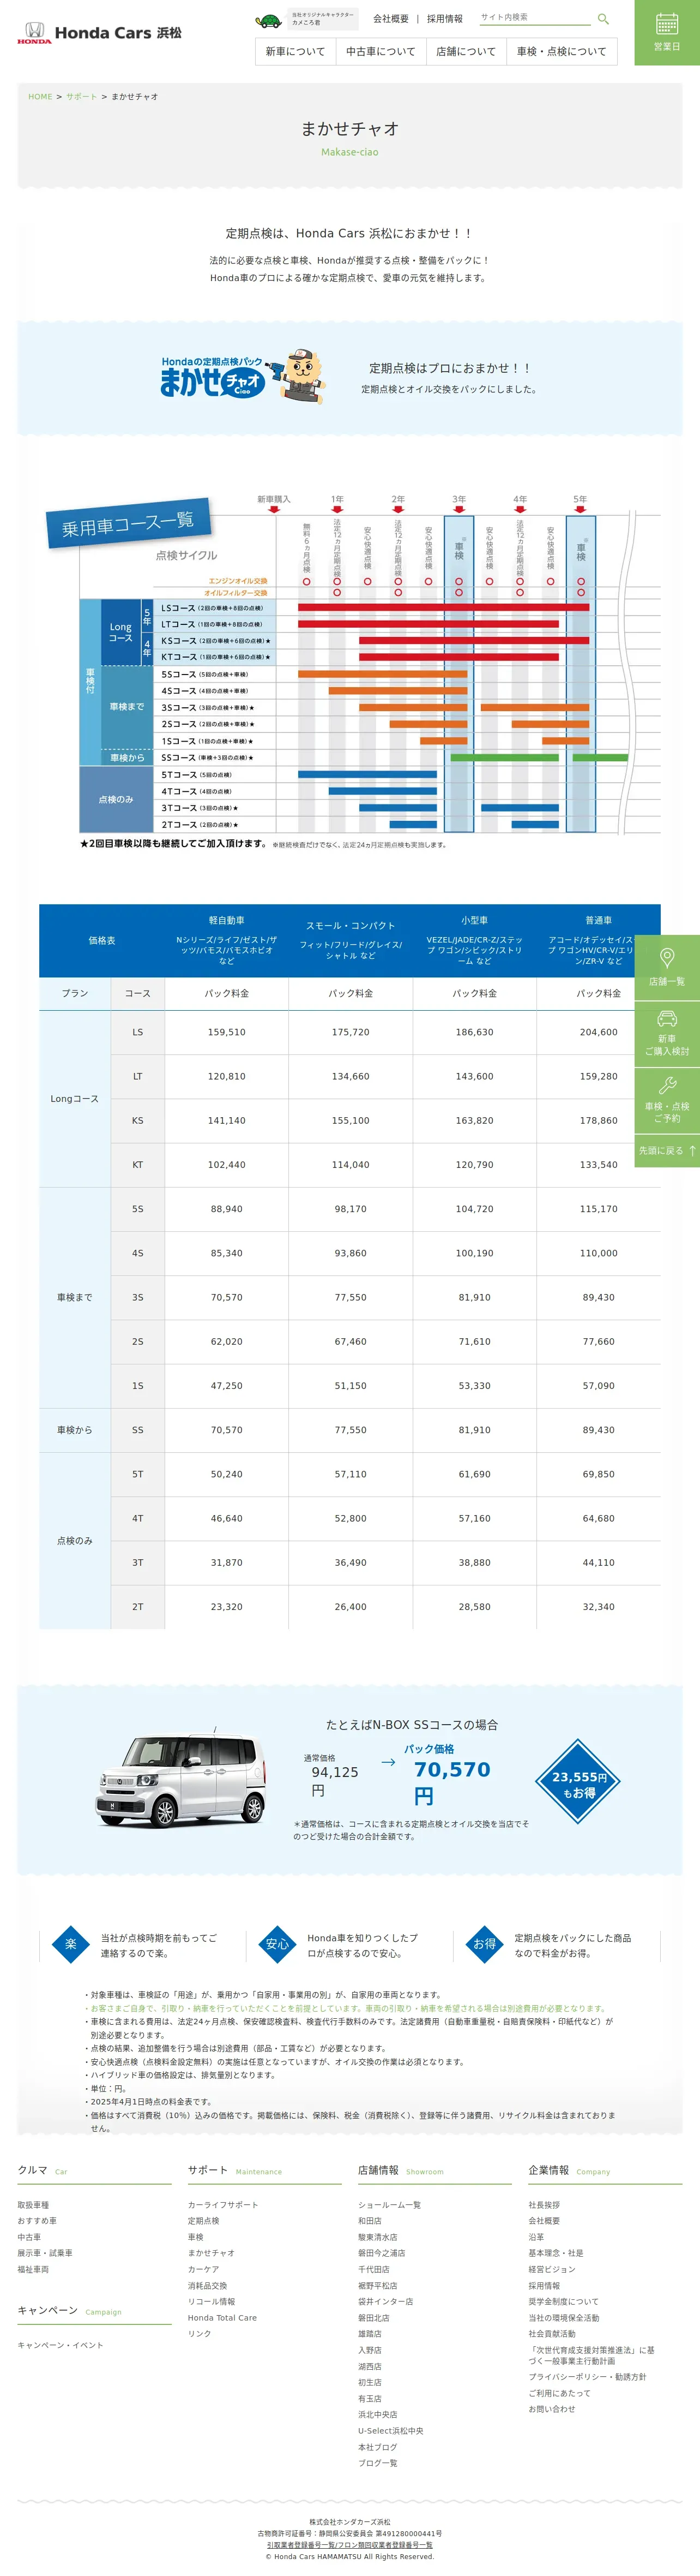
Task: Open footer link ショールーム一覧
Action: pyautogui.click(x=389, y=2205)
